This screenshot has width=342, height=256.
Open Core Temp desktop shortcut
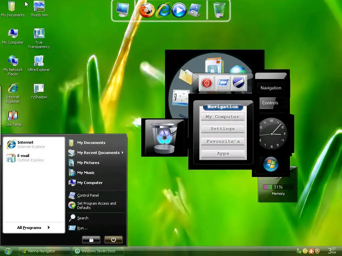tap(13, 118)
